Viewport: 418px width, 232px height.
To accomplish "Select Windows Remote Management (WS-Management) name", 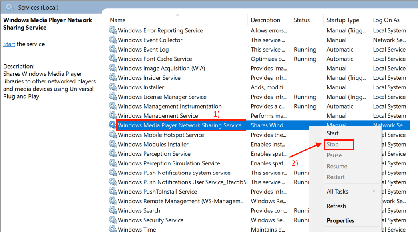I will (181, 201).
